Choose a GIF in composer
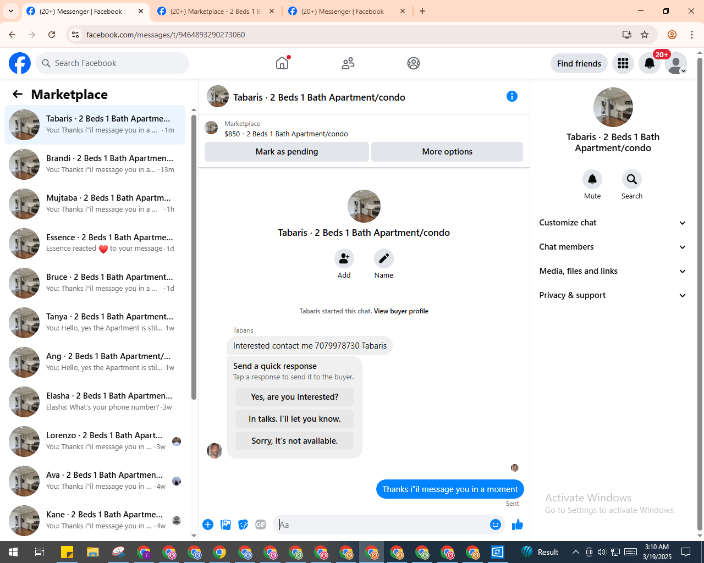The width and height of the screenshot is (704, 563). pyautogui.click(x=261, y=525)
